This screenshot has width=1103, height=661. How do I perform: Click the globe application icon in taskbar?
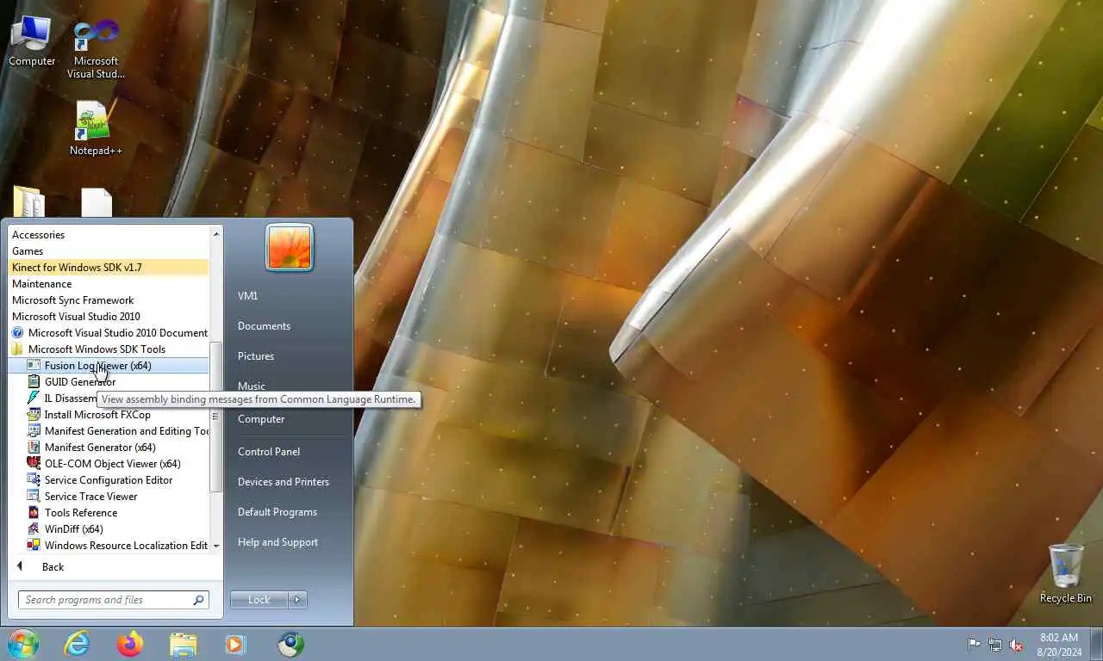coord(290,644)
